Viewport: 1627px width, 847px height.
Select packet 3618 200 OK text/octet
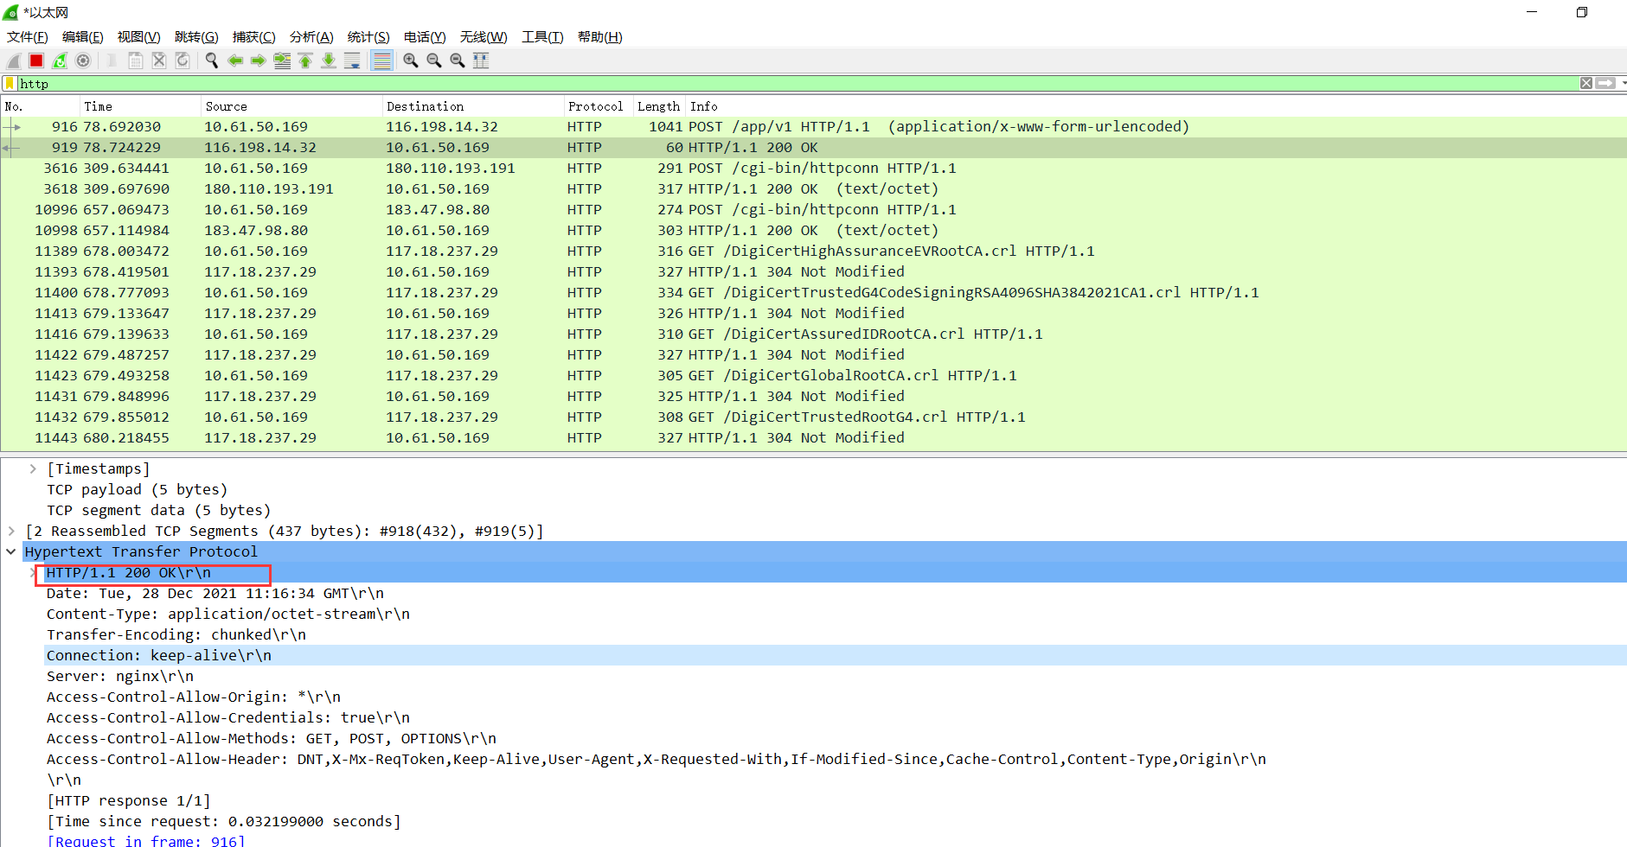813,189
